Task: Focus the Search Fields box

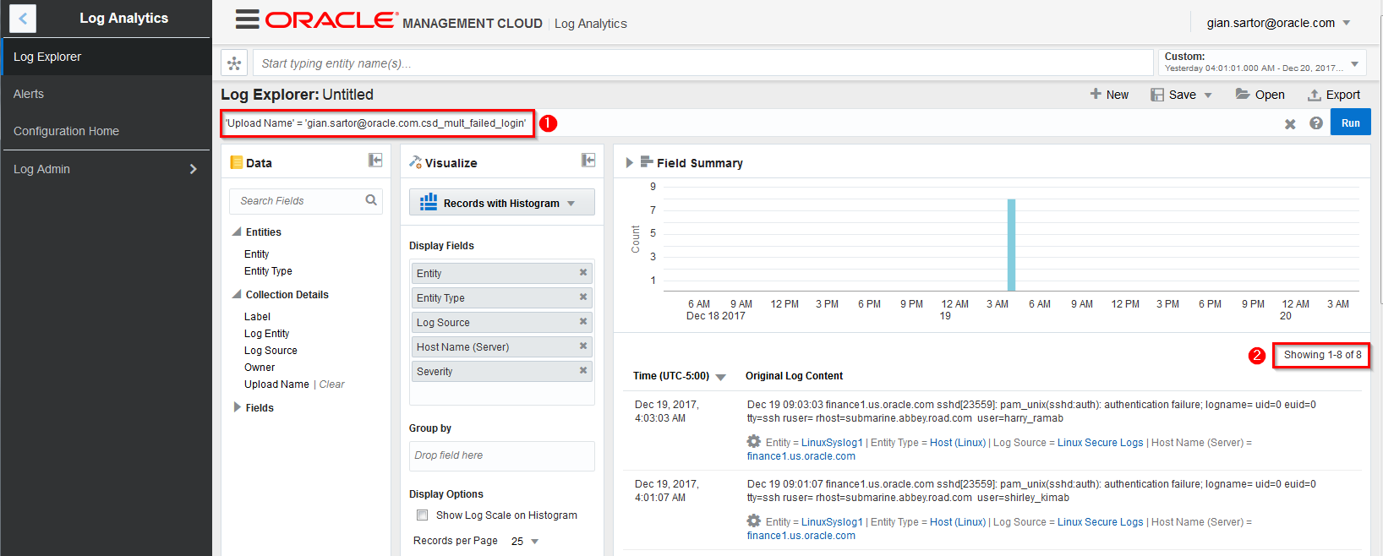Action: pos(306,201)
